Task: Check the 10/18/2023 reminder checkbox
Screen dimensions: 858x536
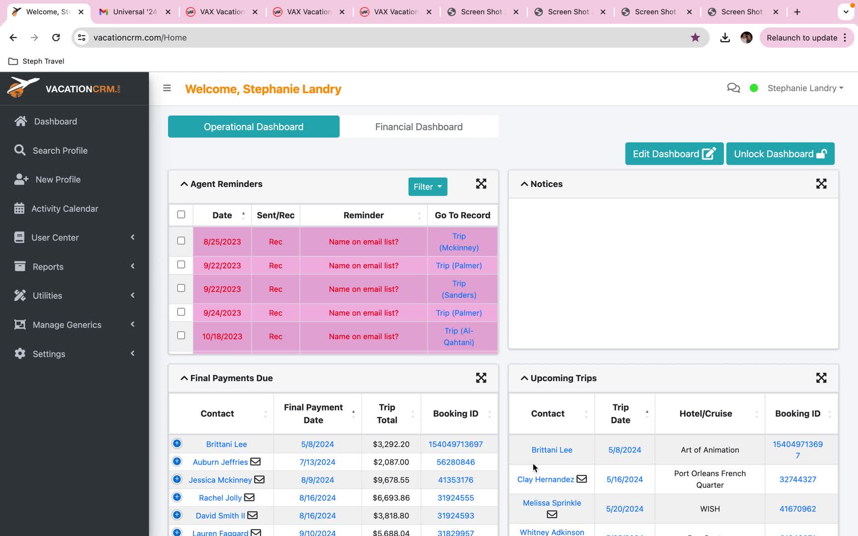Action: point(181,335)
